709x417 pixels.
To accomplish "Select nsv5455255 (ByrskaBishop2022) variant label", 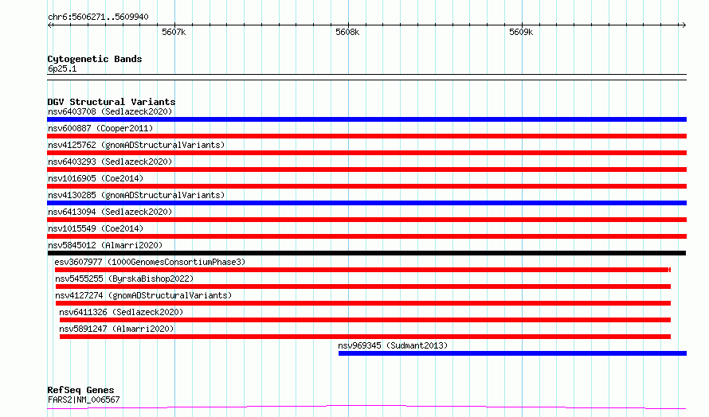I will pyautogui.click(x=124, y=279).
